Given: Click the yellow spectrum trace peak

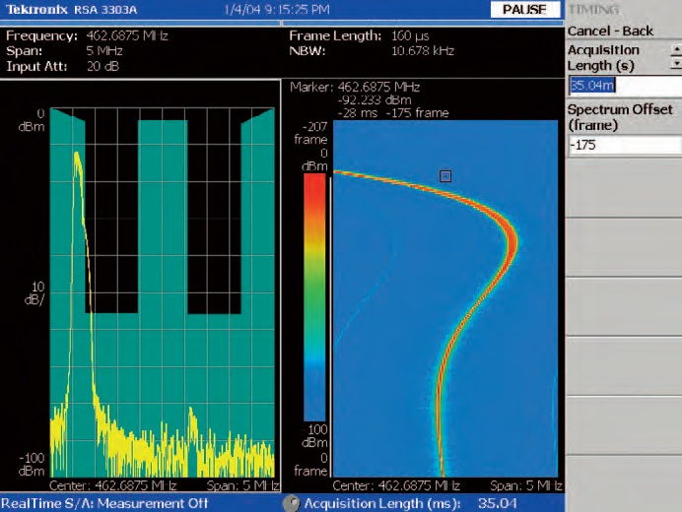Looking at the screenshot, I should (75, 156).
